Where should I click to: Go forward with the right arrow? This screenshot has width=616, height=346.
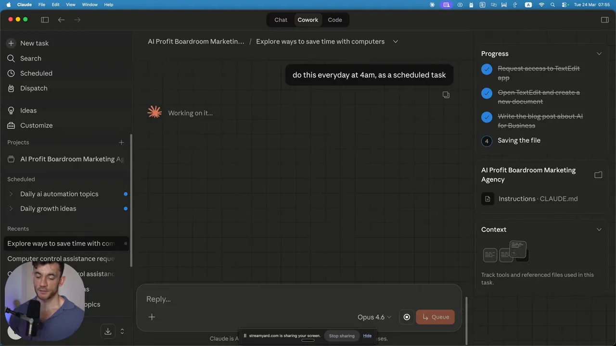(x=77, y=20)
